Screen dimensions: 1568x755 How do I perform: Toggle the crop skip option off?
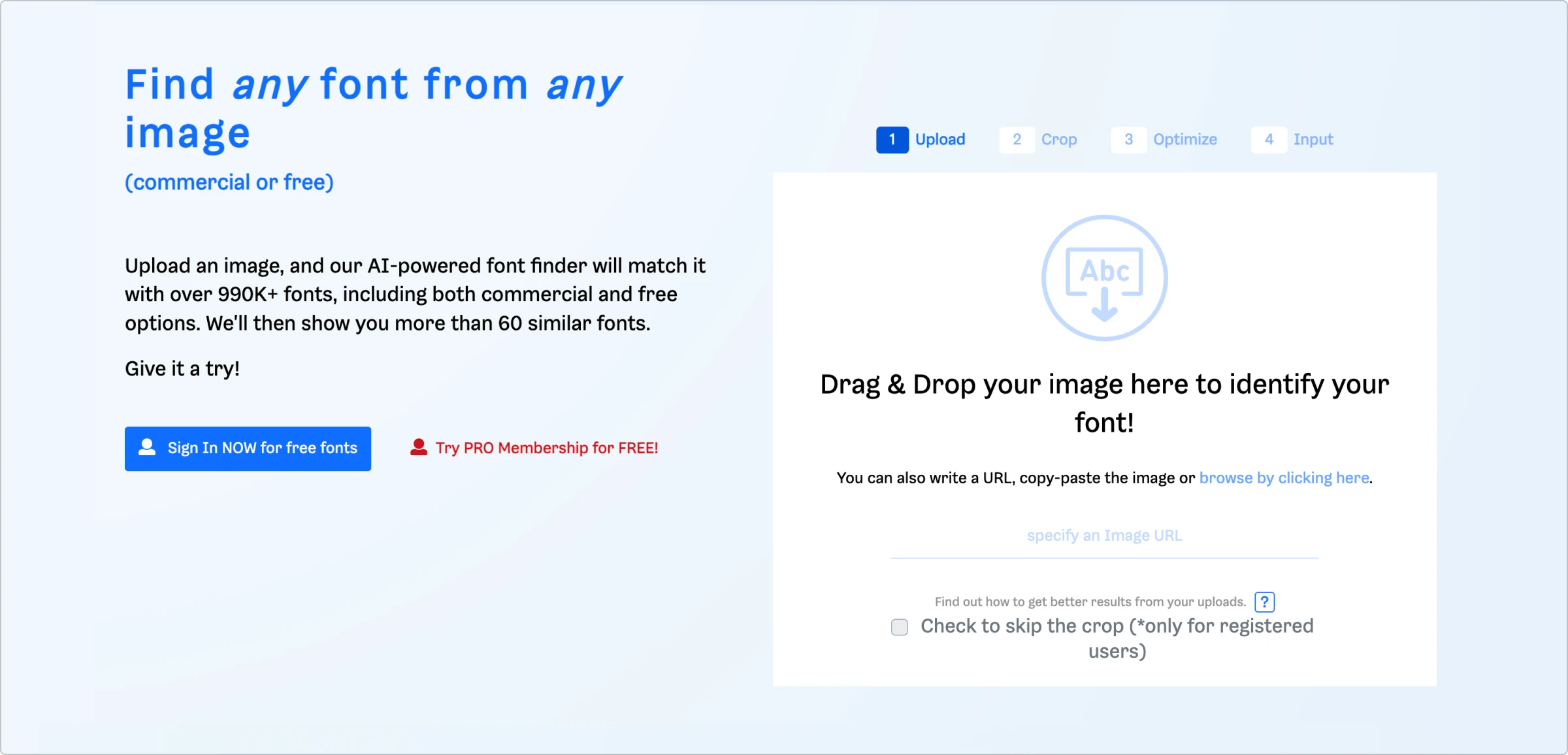click(x=899, y=627)
